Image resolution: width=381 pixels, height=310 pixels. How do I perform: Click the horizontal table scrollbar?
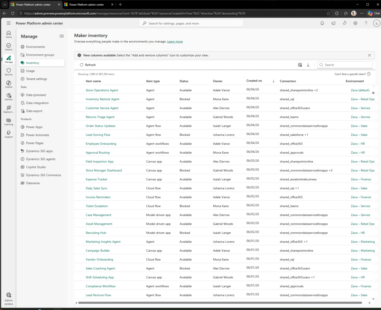click(220, 303)
